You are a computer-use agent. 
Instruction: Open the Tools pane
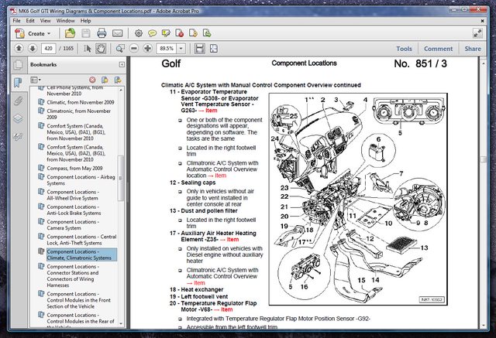click(404, 49)
